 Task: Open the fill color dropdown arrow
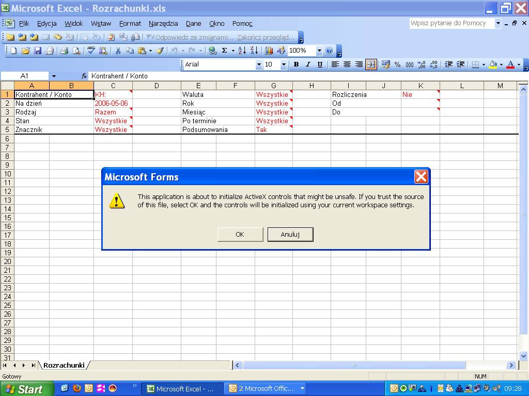tap(501, 64)
